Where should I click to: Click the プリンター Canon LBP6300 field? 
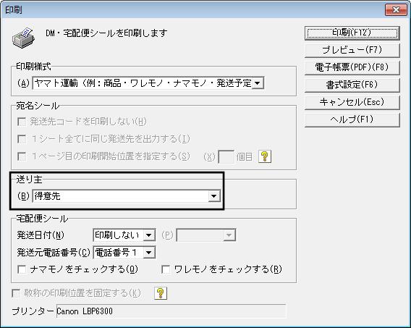(171, 311)
